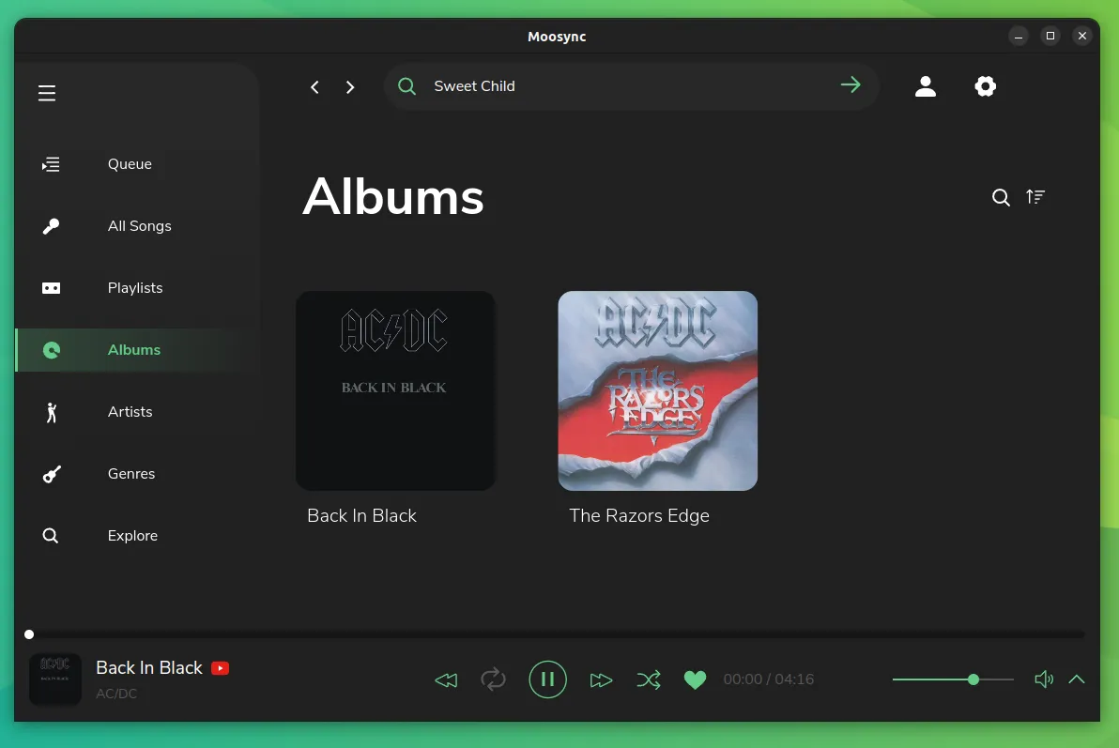1119x748 pixels.
Task: Open The Razors Edge album cover
Action: tap(658, 390)
